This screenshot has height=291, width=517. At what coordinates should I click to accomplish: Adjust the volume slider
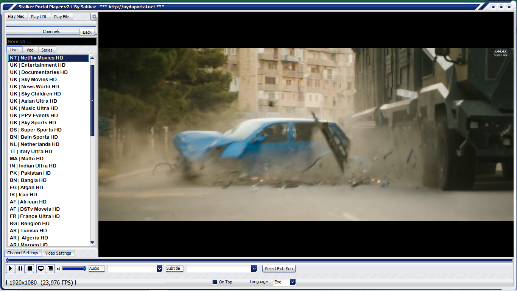(74, 269)
